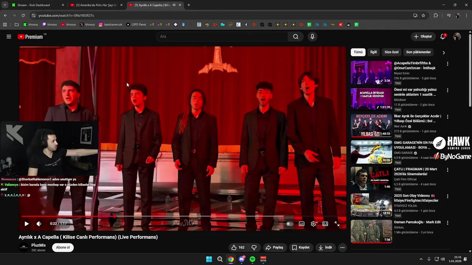Open the batuhanercok Instagram bookmark
The width and height of the screenshot is (472, 265).
(x=110, y=25)
